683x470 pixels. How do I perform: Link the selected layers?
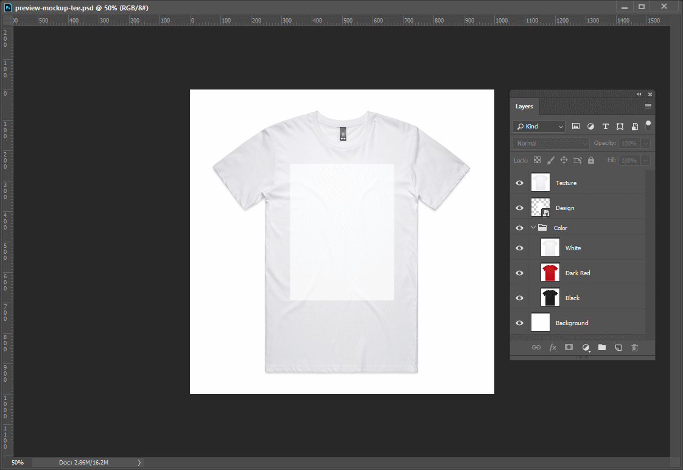pos(536,347)
